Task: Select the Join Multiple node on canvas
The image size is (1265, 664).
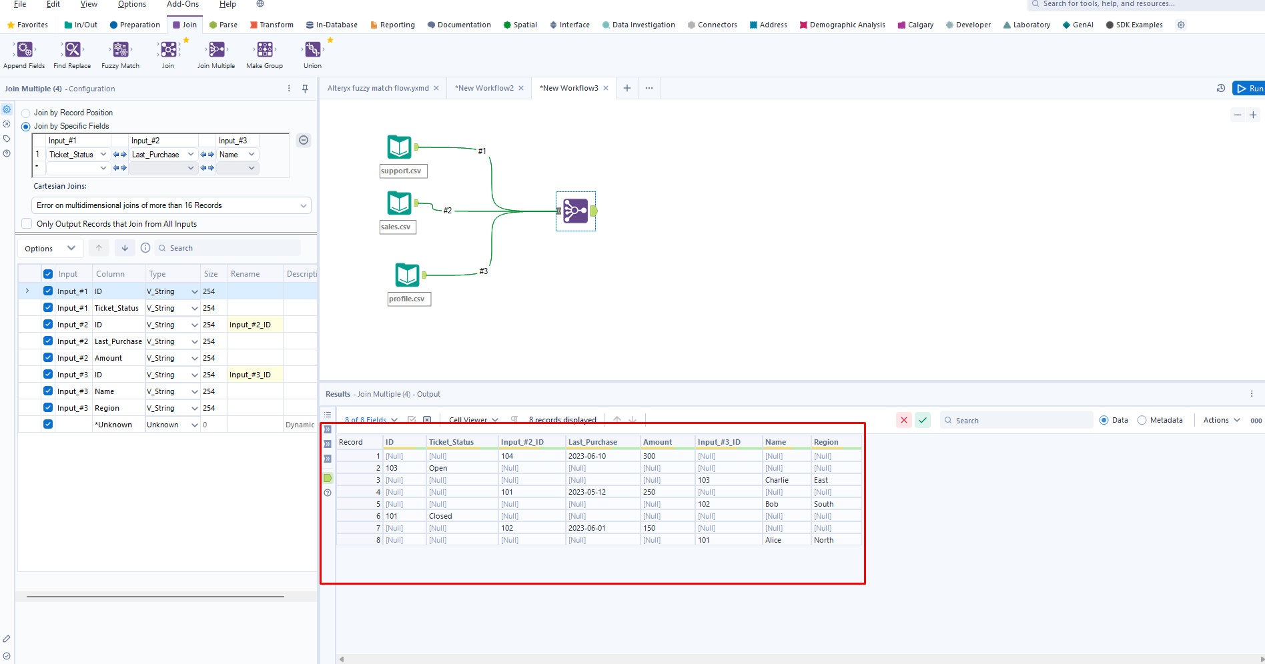Action: (575, 211)
